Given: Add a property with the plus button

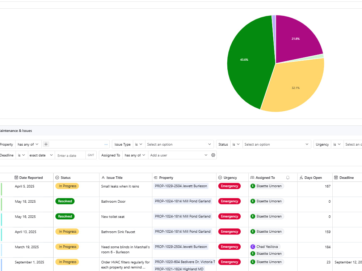Looking at the screenshot, I should (46, 144).
